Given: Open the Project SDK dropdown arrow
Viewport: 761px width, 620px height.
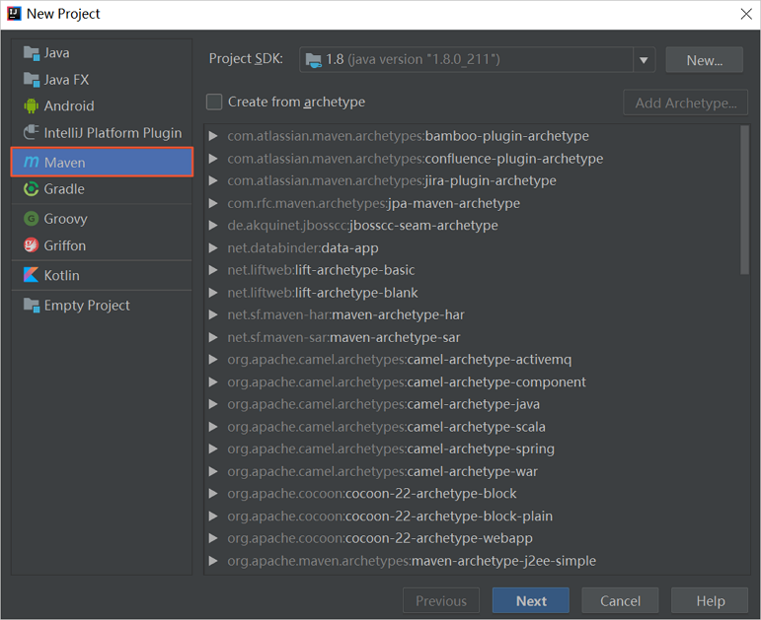Looking at the screenshot, I should [644, 60].
